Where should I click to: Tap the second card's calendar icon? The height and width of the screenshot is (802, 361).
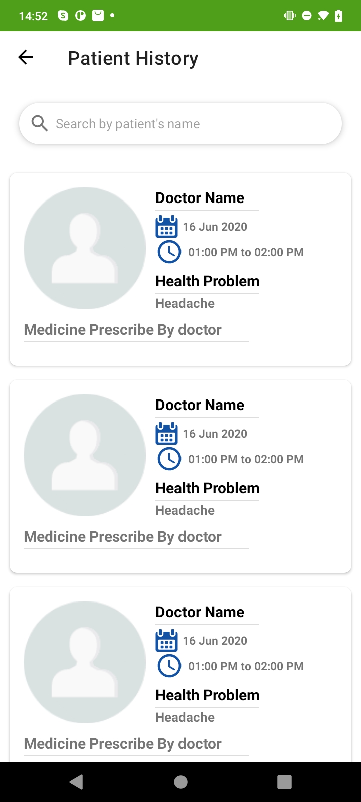point(166,434)
